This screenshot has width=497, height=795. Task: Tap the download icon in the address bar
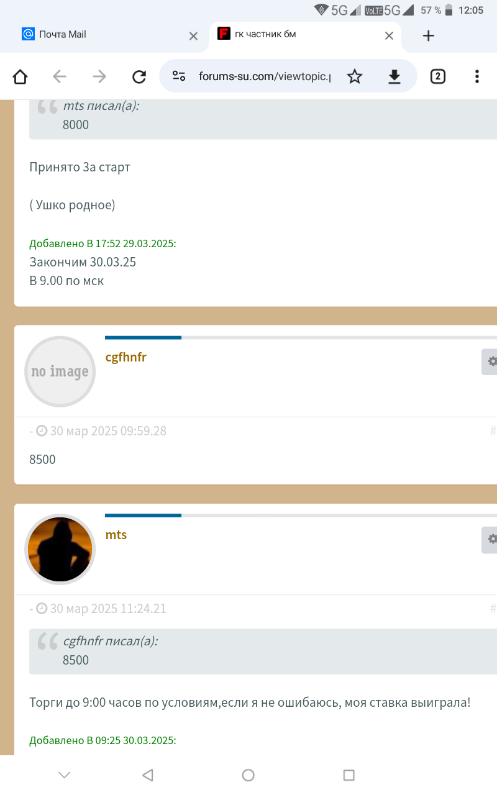point(394,76)
